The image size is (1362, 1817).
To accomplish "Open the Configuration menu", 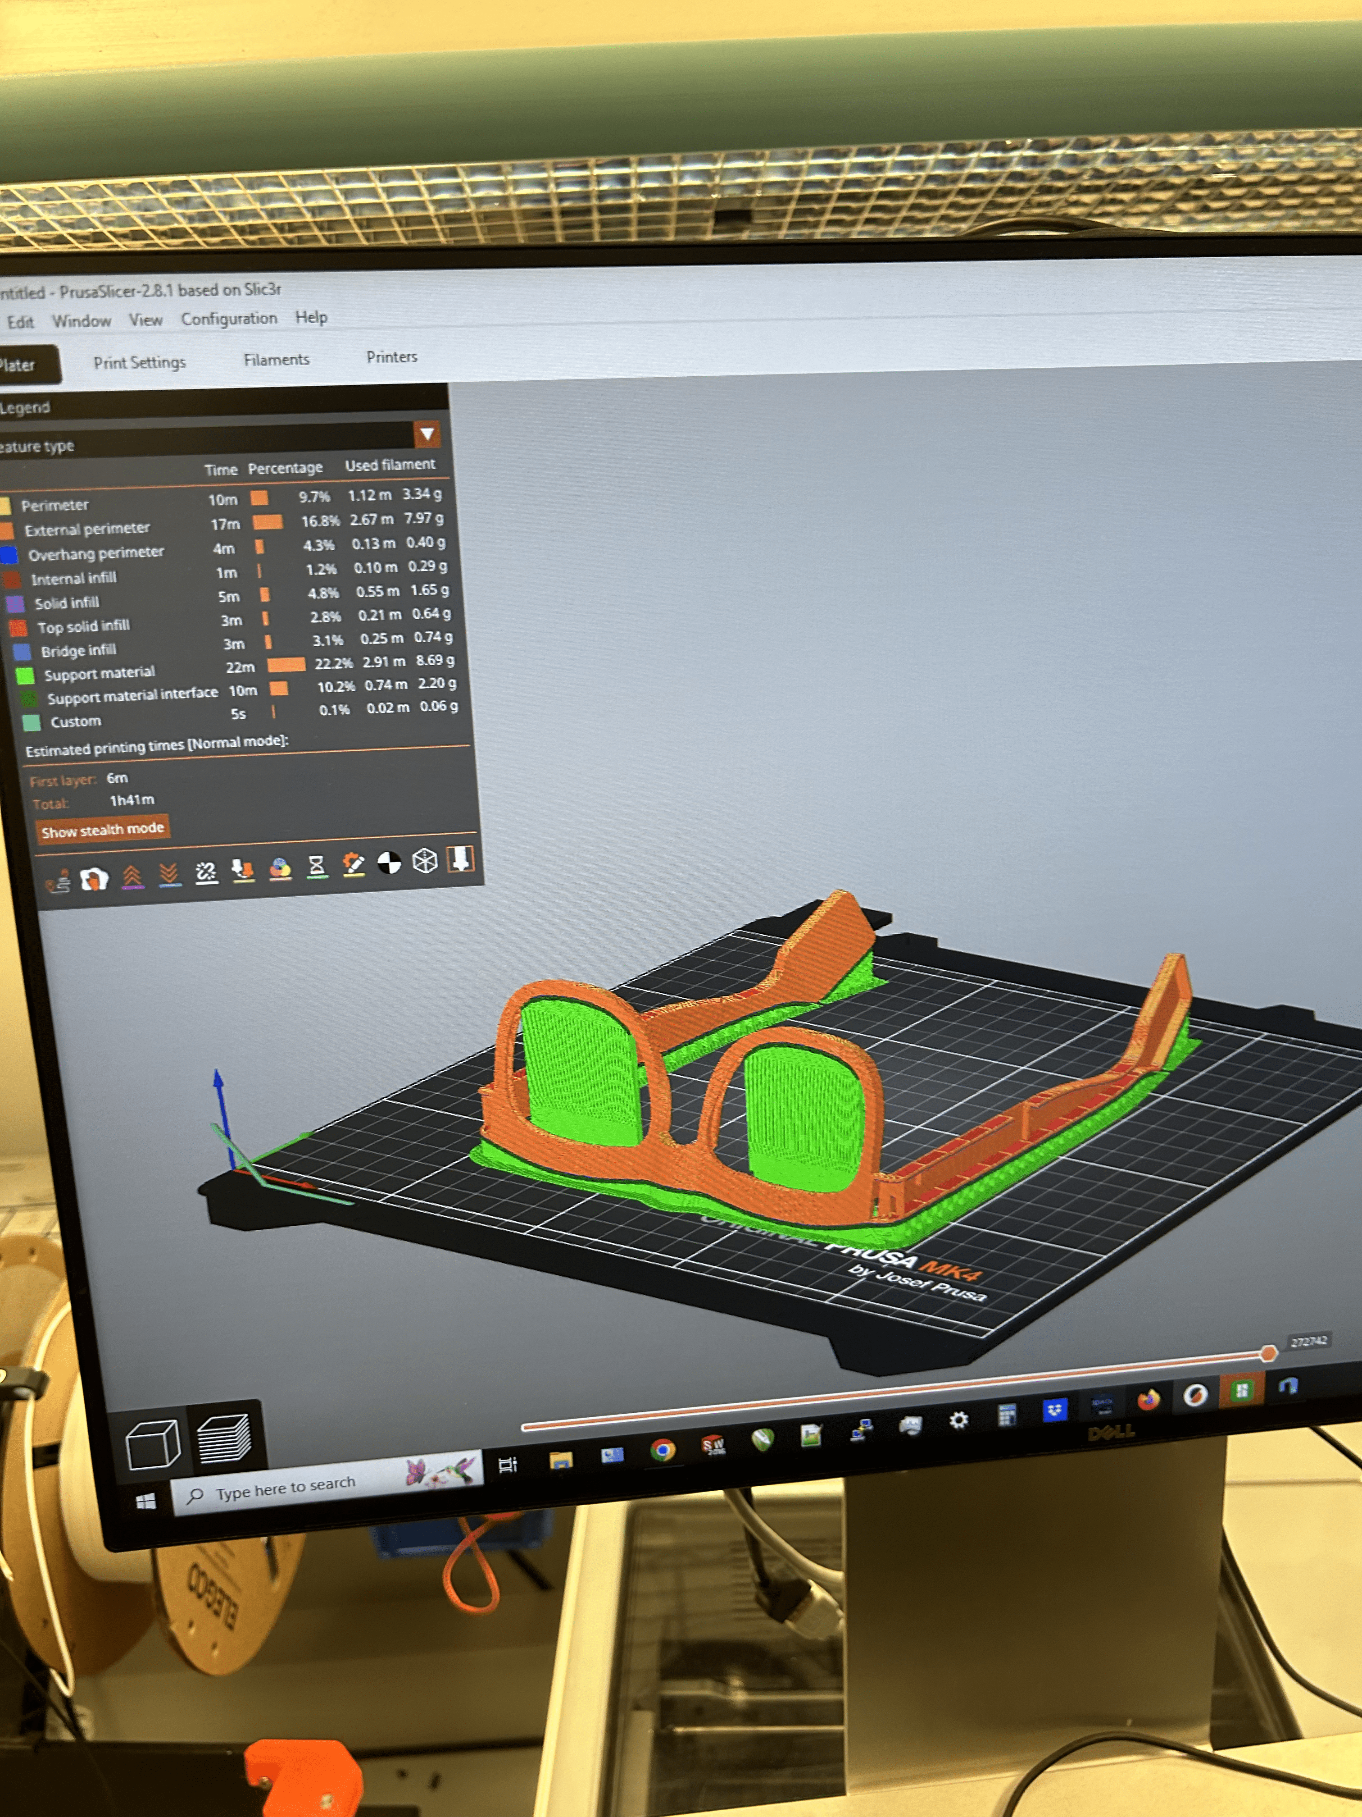I will (x=229, y=318).
